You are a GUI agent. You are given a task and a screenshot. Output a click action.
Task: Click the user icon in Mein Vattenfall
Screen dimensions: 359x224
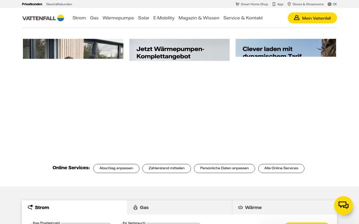(x=297, y=17)
